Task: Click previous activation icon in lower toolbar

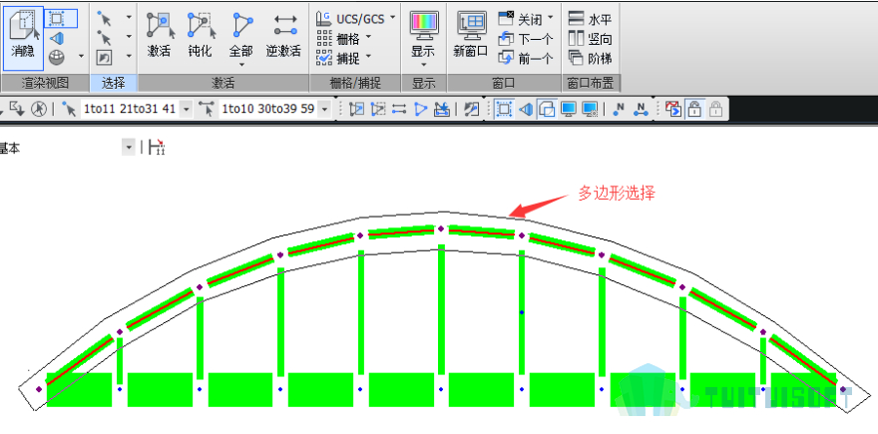Action: click(x=472, y=109)
